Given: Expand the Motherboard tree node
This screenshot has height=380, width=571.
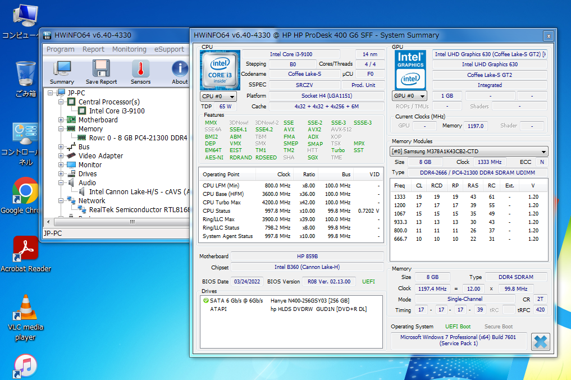Looking at the screenshot, I should pyautogui.click(x=61, y=120).
